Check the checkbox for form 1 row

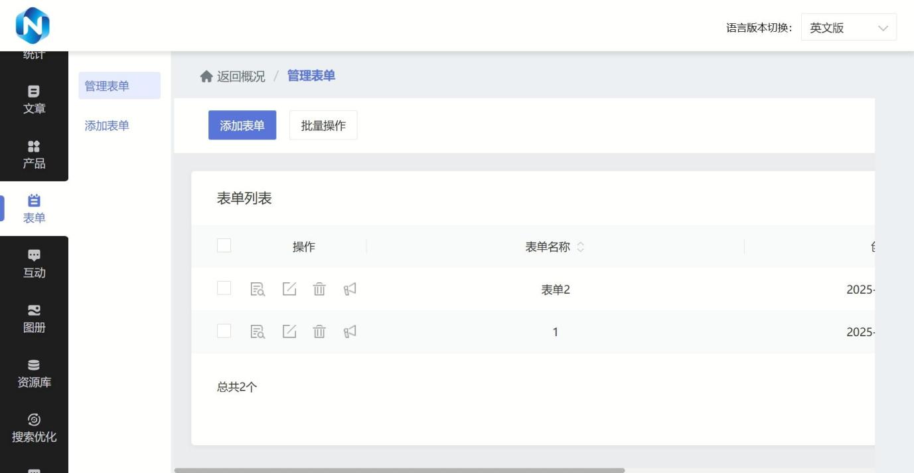224,331
